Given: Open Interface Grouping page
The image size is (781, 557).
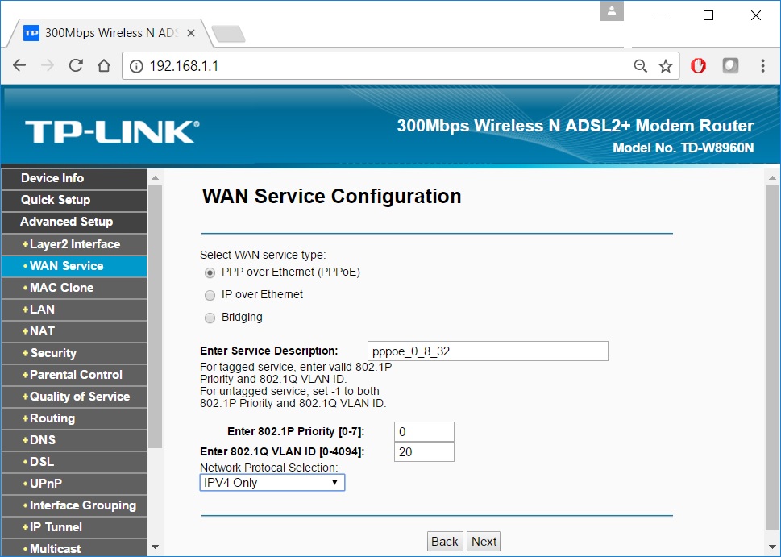Looking at the screenshot, I should click(x=73, y=505).
